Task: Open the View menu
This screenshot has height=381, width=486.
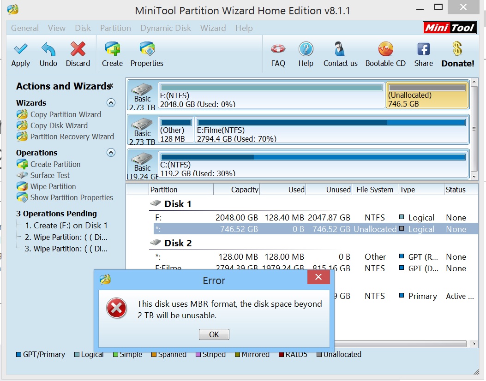Action: tap(57, 28)
